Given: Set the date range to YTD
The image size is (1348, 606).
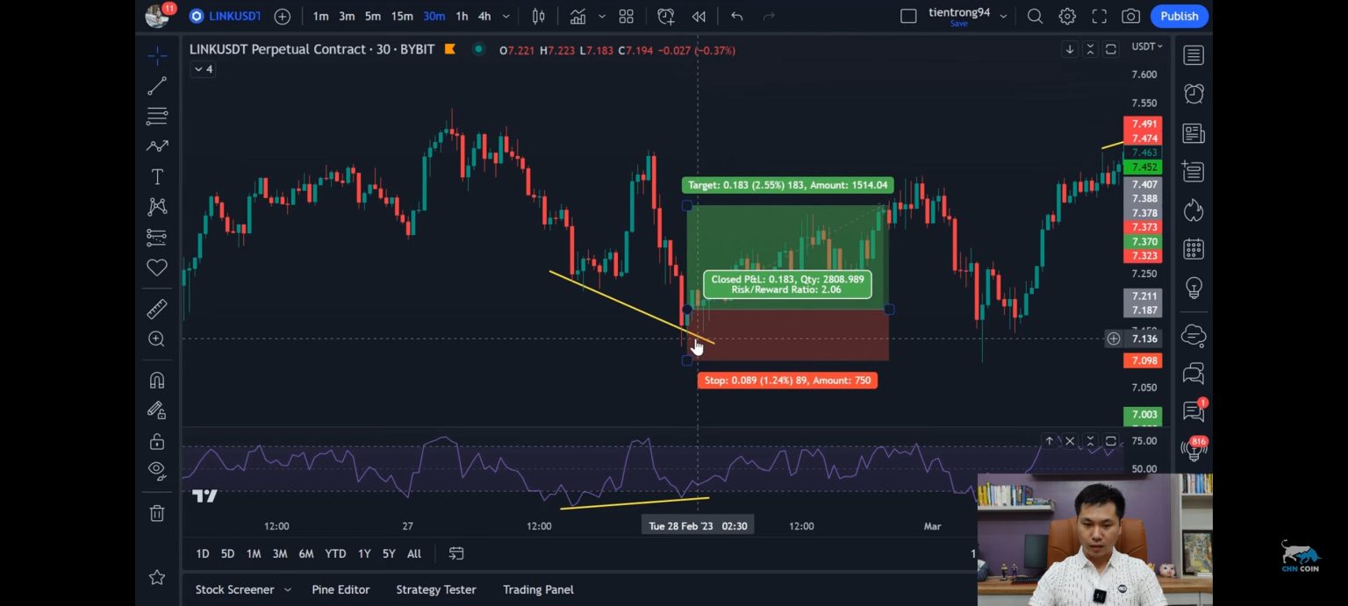Looking at the screenshot, I should point(335,553).
